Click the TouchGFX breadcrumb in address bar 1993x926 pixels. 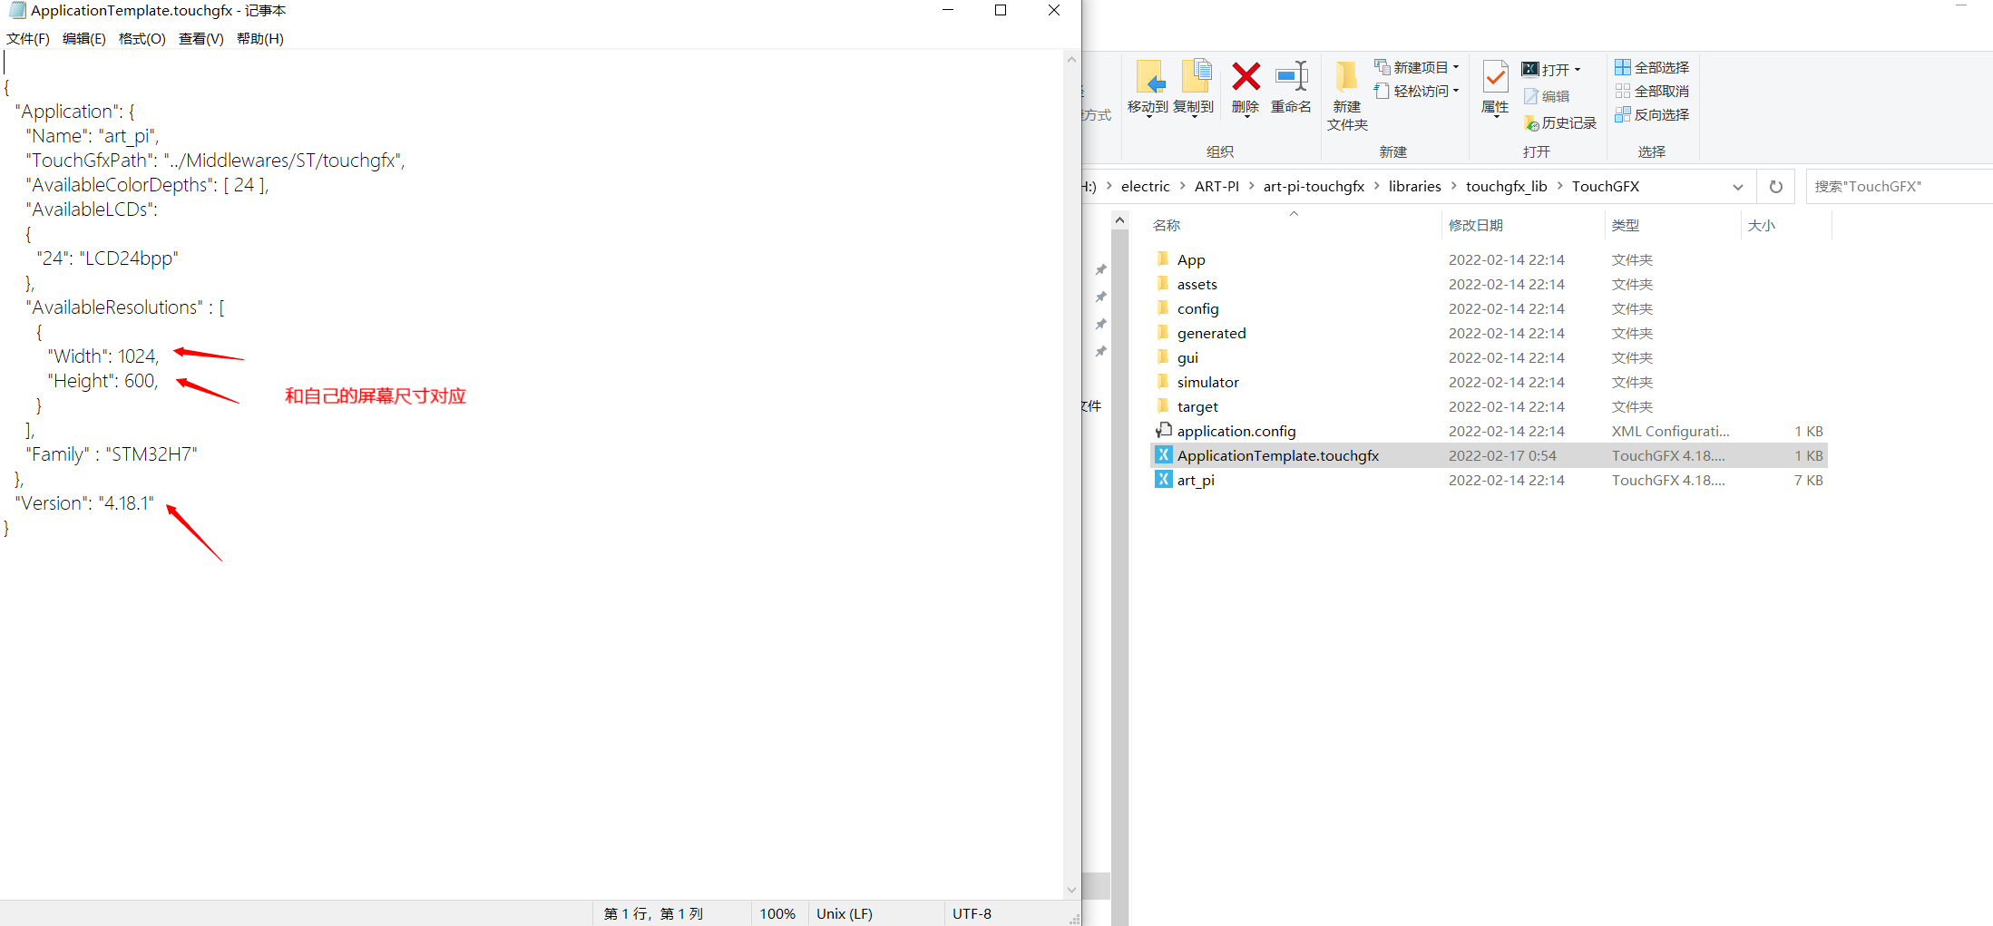point(1605,186)
